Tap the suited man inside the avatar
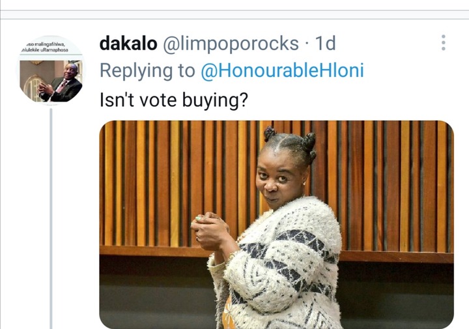Viewport: 469px width, 329px height. click(61, 82)
